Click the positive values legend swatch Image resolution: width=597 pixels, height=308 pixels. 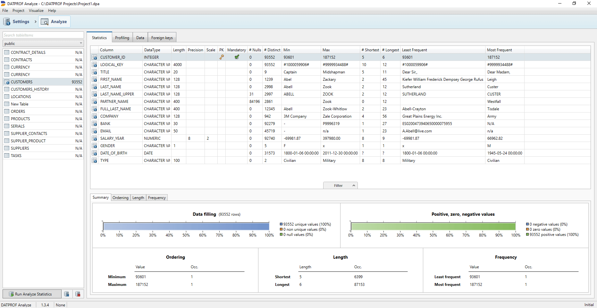click(x=527, y=235)
